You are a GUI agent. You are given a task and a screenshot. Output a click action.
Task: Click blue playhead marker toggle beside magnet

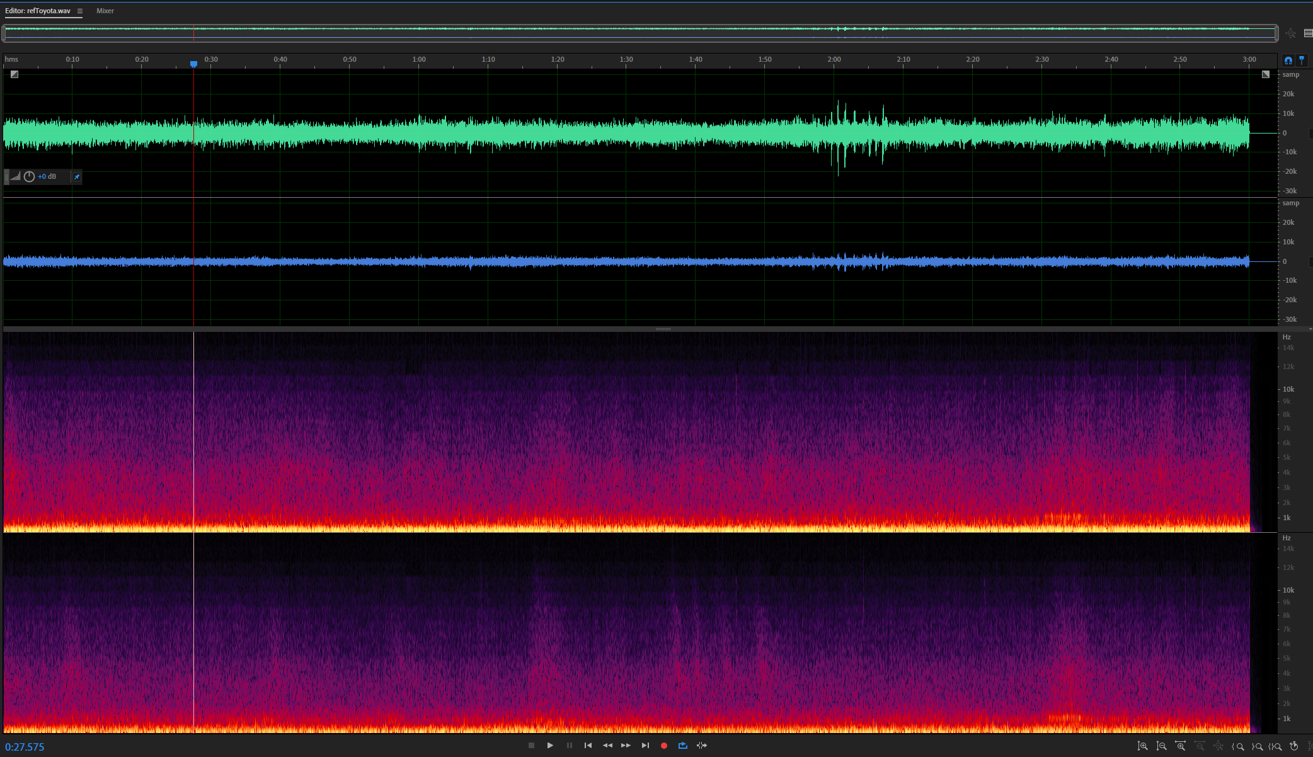(x=1302, y=60)
